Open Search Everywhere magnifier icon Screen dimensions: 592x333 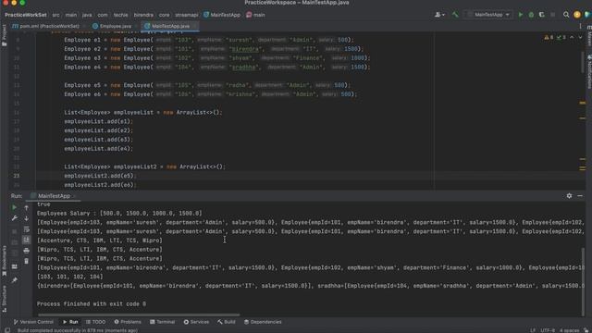tap(566, 15)
